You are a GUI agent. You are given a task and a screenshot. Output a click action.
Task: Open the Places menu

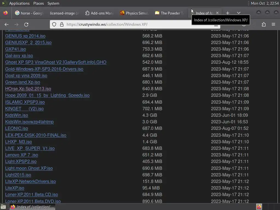click(x=38, y=3)
